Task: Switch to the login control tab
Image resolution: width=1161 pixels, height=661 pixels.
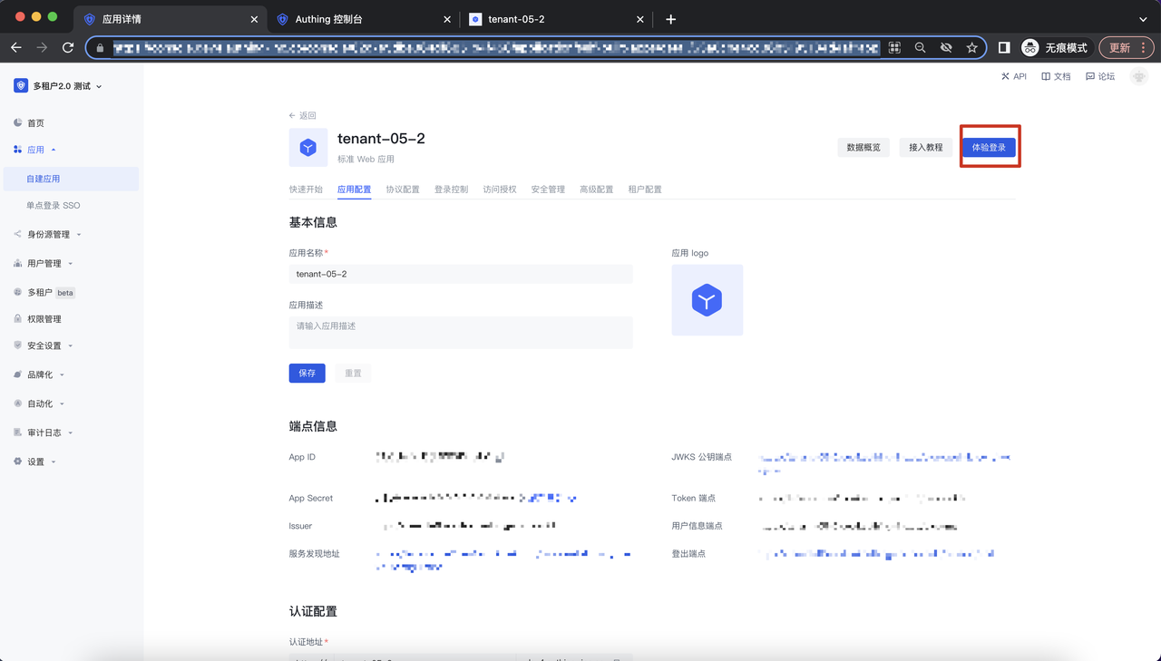Action: pyautogui.click(x=451, y=190)
